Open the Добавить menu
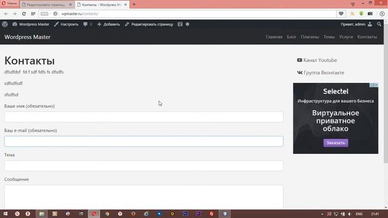388x218 pixels. [x=109, y=24]
